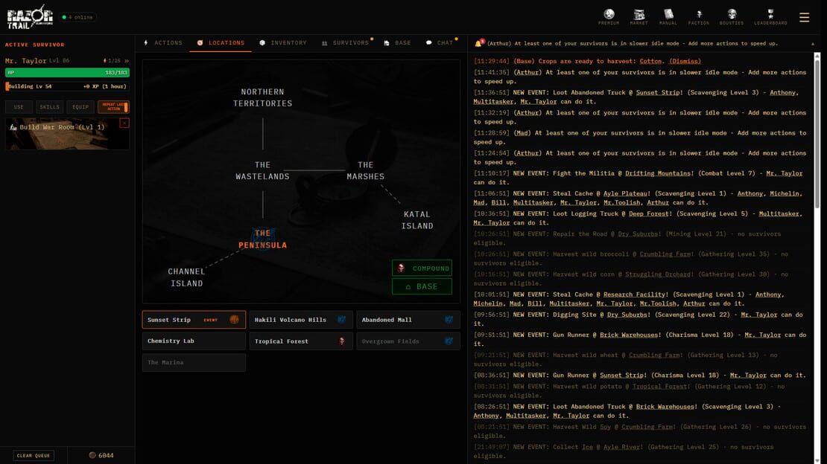Screen dimensions: 827x464
Task: Open the Chat tab
Action: pyautogui.click(x=440, y=42)
